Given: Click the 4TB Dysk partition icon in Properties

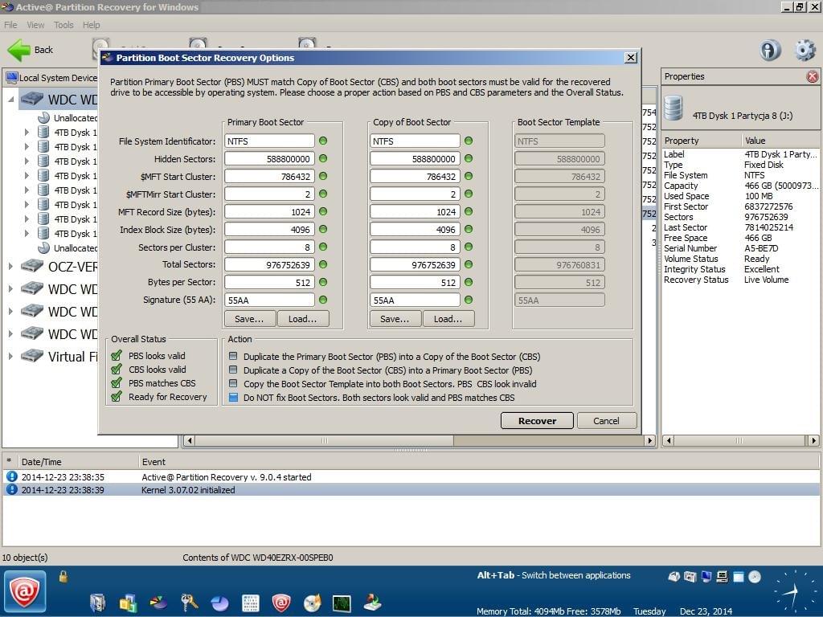Looking at the screenshot, I should (674, 108).
